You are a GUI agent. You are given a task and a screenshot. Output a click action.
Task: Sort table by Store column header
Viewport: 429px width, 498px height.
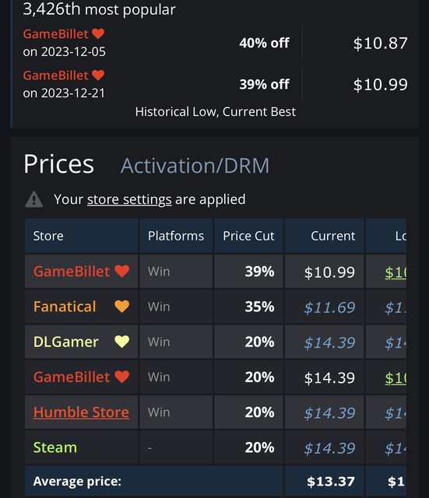[x=81, y=236]
